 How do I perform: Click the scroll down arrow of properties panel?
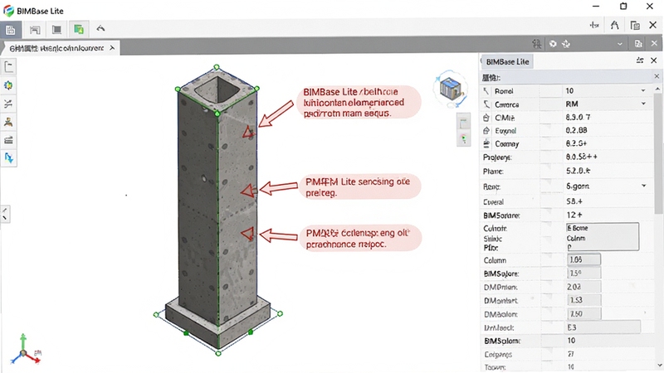click(657, 365)
